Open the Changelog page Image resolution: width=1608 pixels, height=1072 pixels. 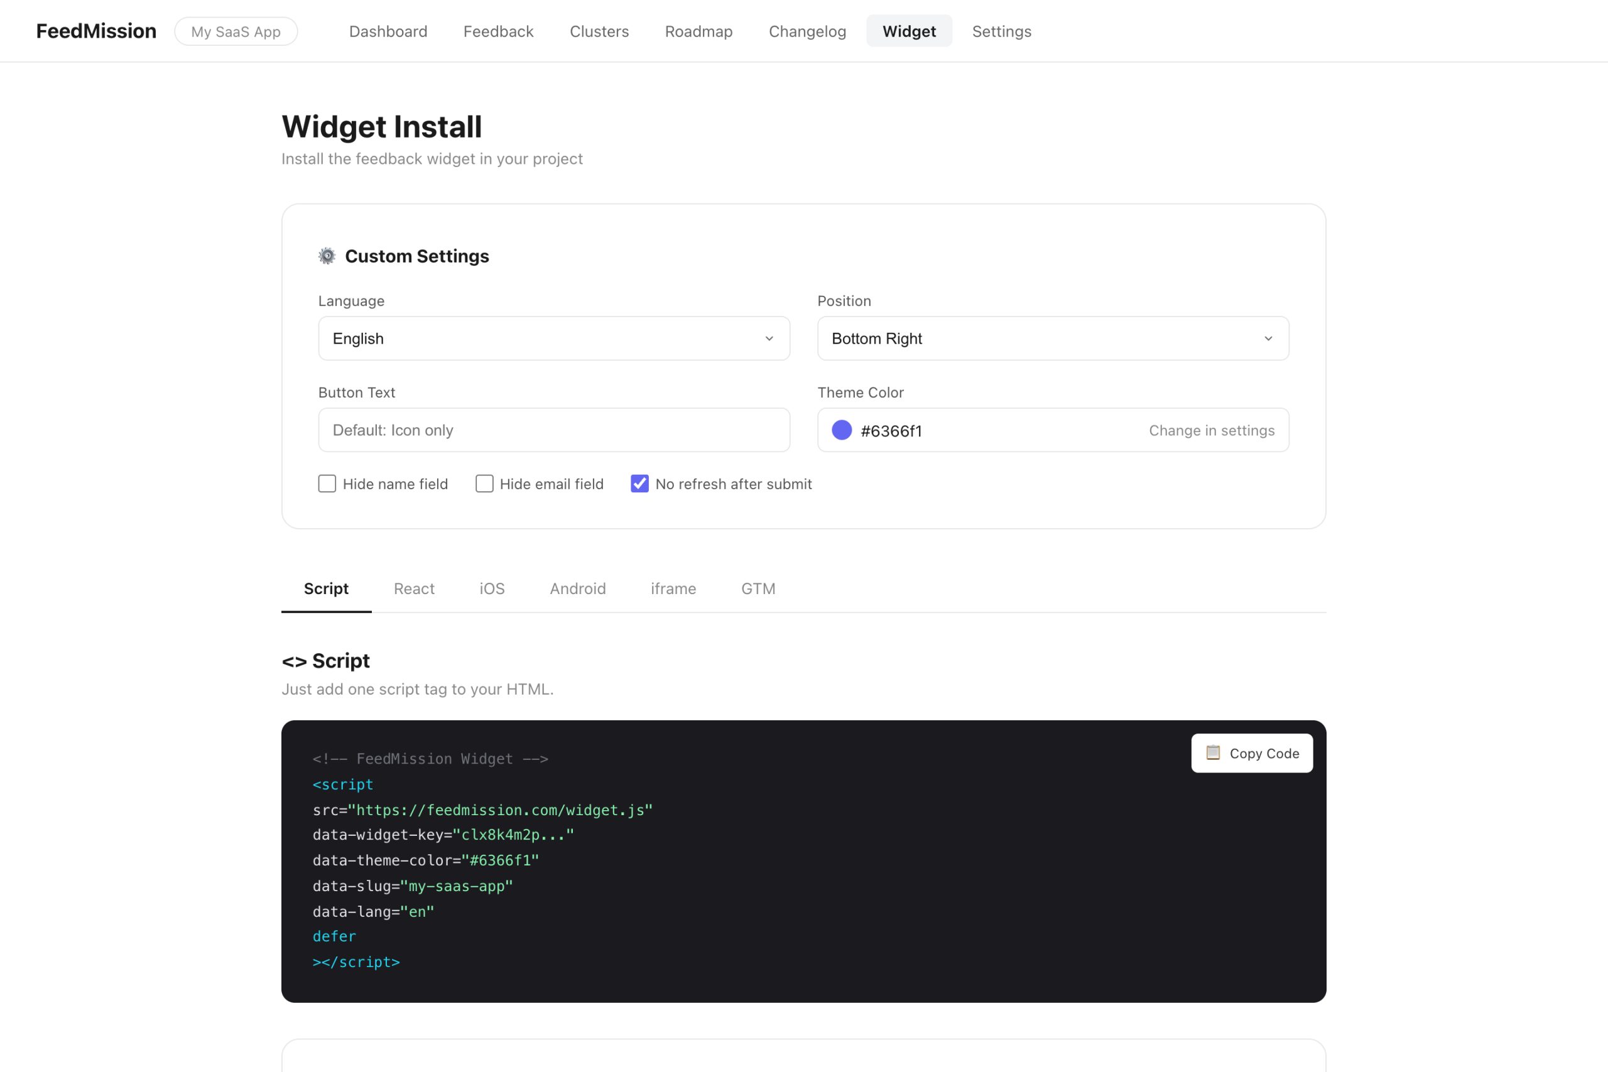tap(807, 31)
